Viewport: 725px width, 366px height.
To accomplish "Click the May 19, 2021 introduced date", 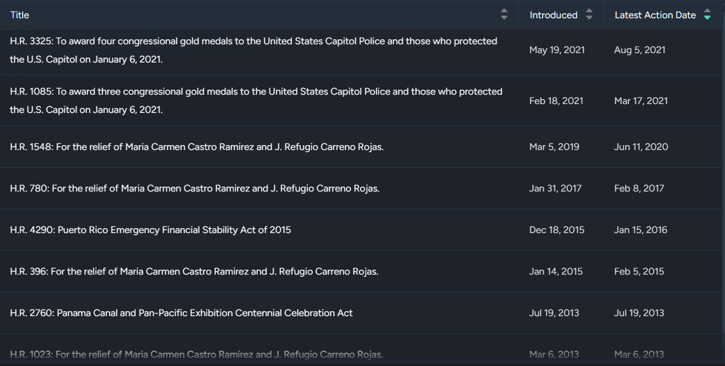I will pos(556,50).
